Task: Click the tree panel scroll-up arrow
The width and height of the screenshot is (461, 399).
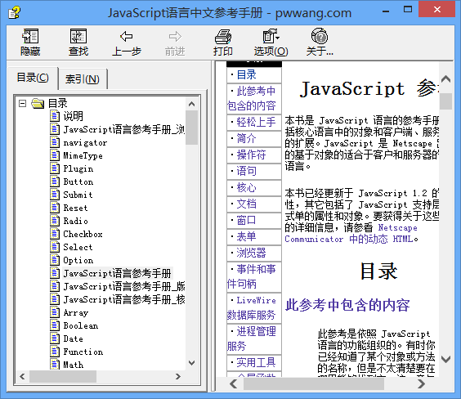Action: [x=192, y=104]
